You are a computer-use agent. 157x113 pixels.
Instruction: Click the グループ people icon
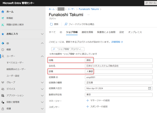(3, 82)
